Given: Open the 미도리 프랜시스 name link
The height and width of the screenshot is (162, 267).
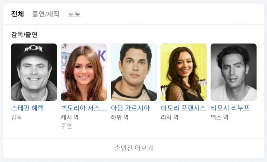Looking at the screenshot, I should pos(183,108).
